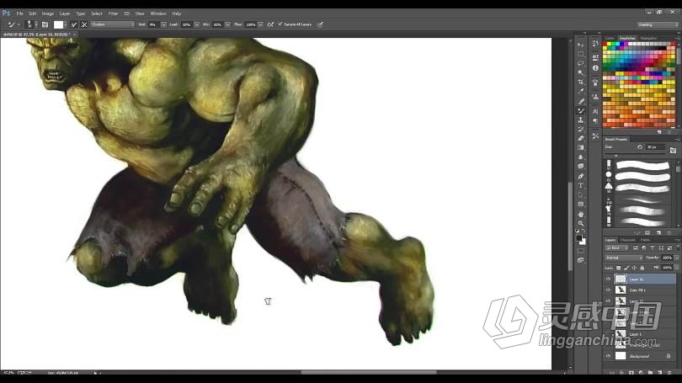Hide the Color Fill 1 layer eye icon

click(x=608, y=290)
